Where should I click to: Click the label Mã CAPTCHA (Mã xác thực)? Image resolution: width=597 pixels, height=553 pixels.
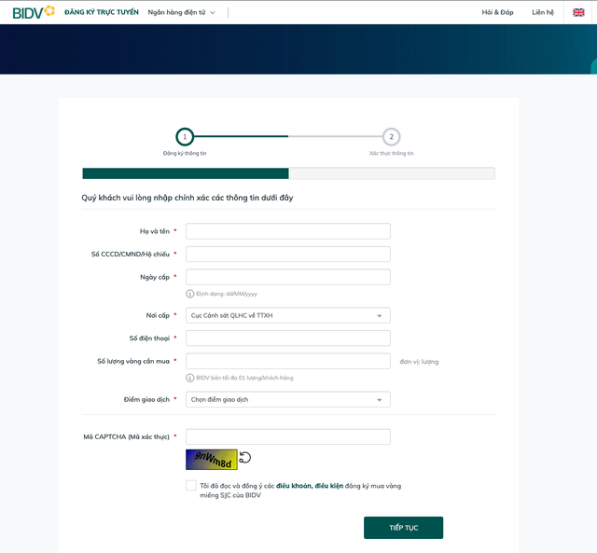(127, 437)
